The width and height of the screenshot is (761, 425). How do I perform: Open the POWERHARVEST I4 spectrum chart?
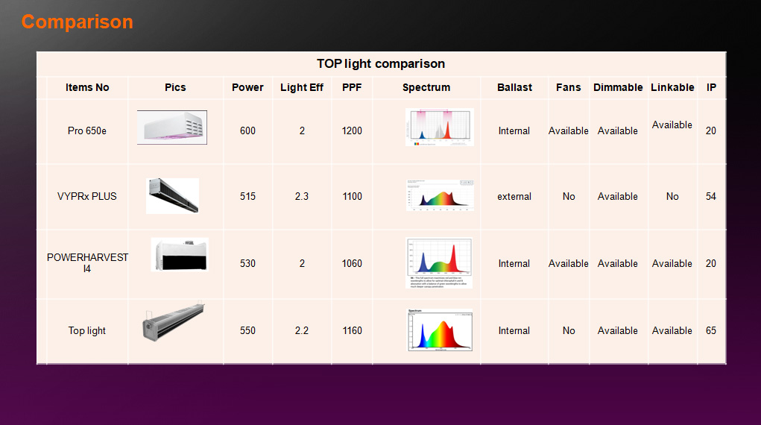(439, 263)
